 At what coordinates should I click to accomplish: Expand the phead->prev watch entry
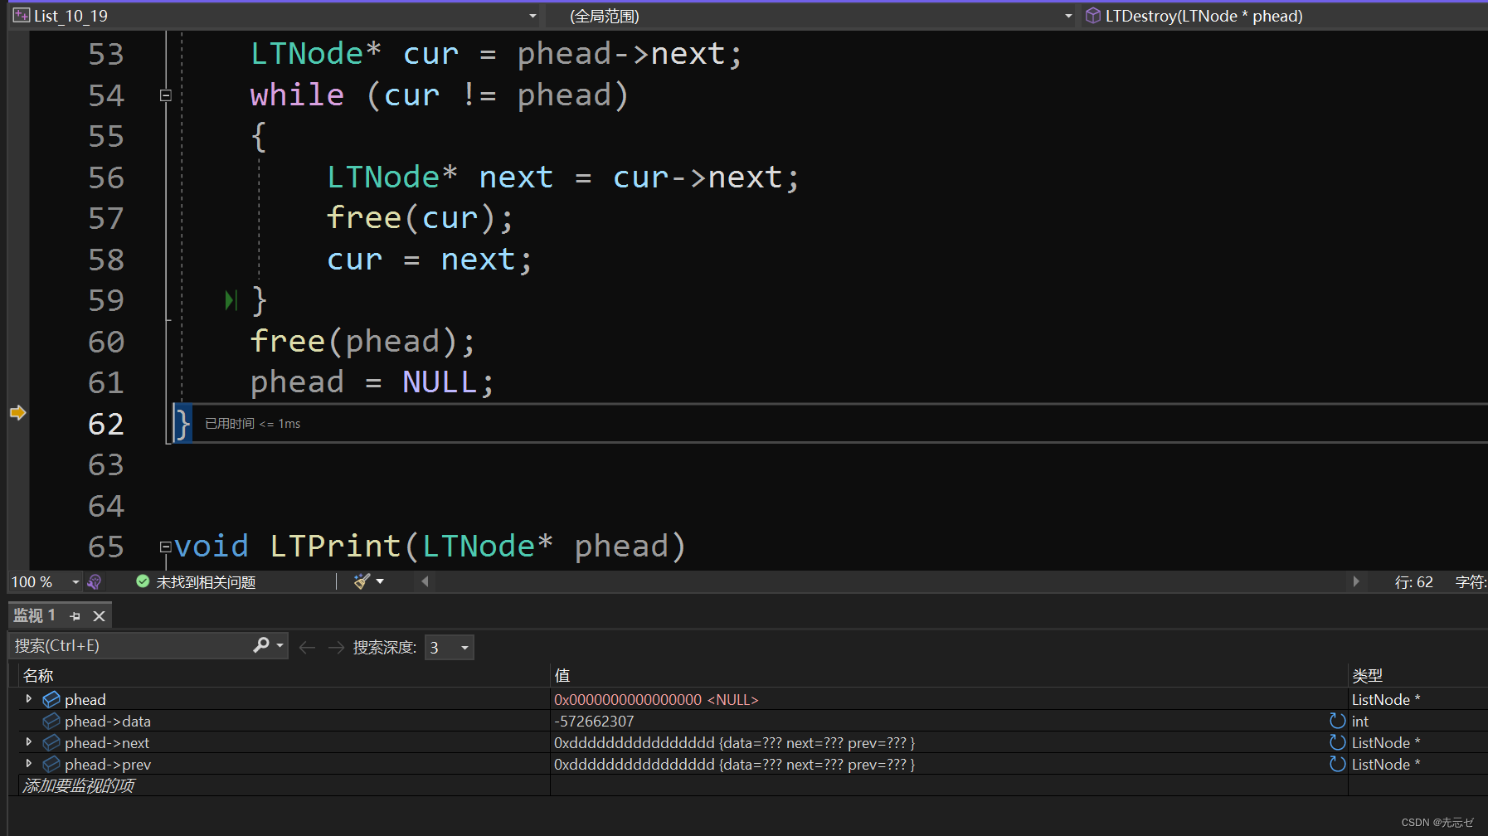tap(29, 764)
